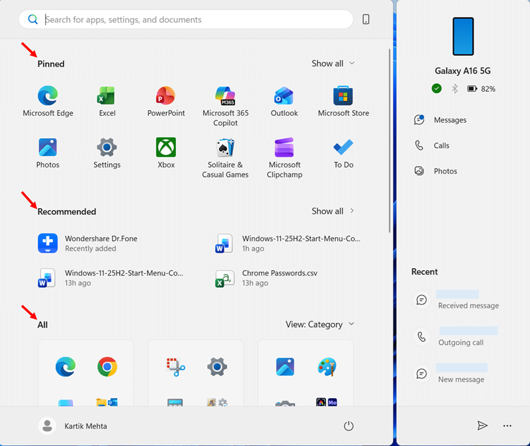Expand Show all for Pinned apps

(x=333, y=63)
